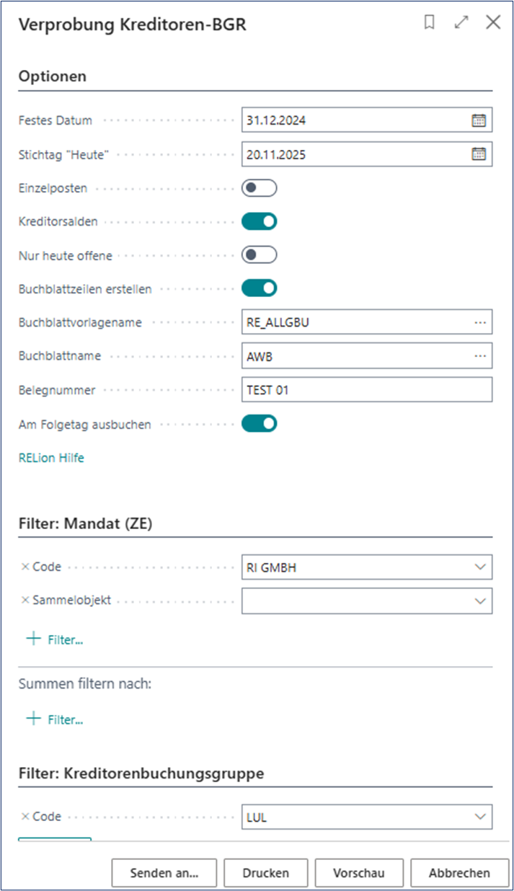This screenshot has height=891, width=514.
Task: Turn on Nur heute offene switch
Action: click(259, 255)
